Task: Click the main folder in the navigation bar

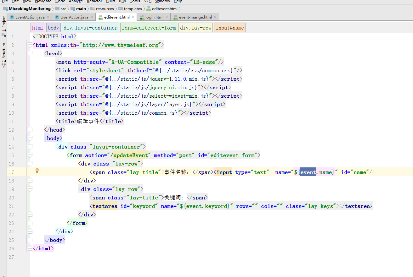Action: (x=78, y=8)
